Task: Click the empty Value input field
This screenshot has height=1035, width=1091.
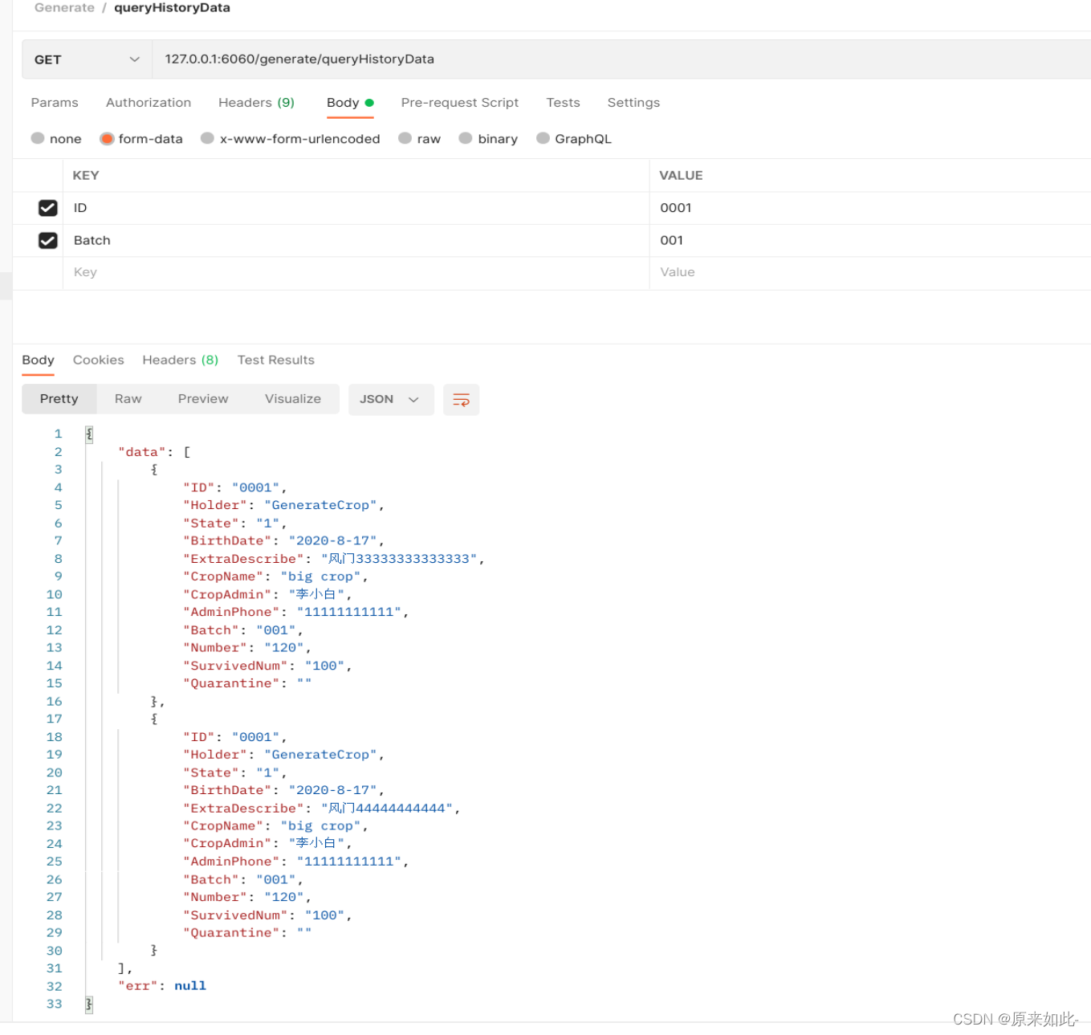Action: coord(870,273)
